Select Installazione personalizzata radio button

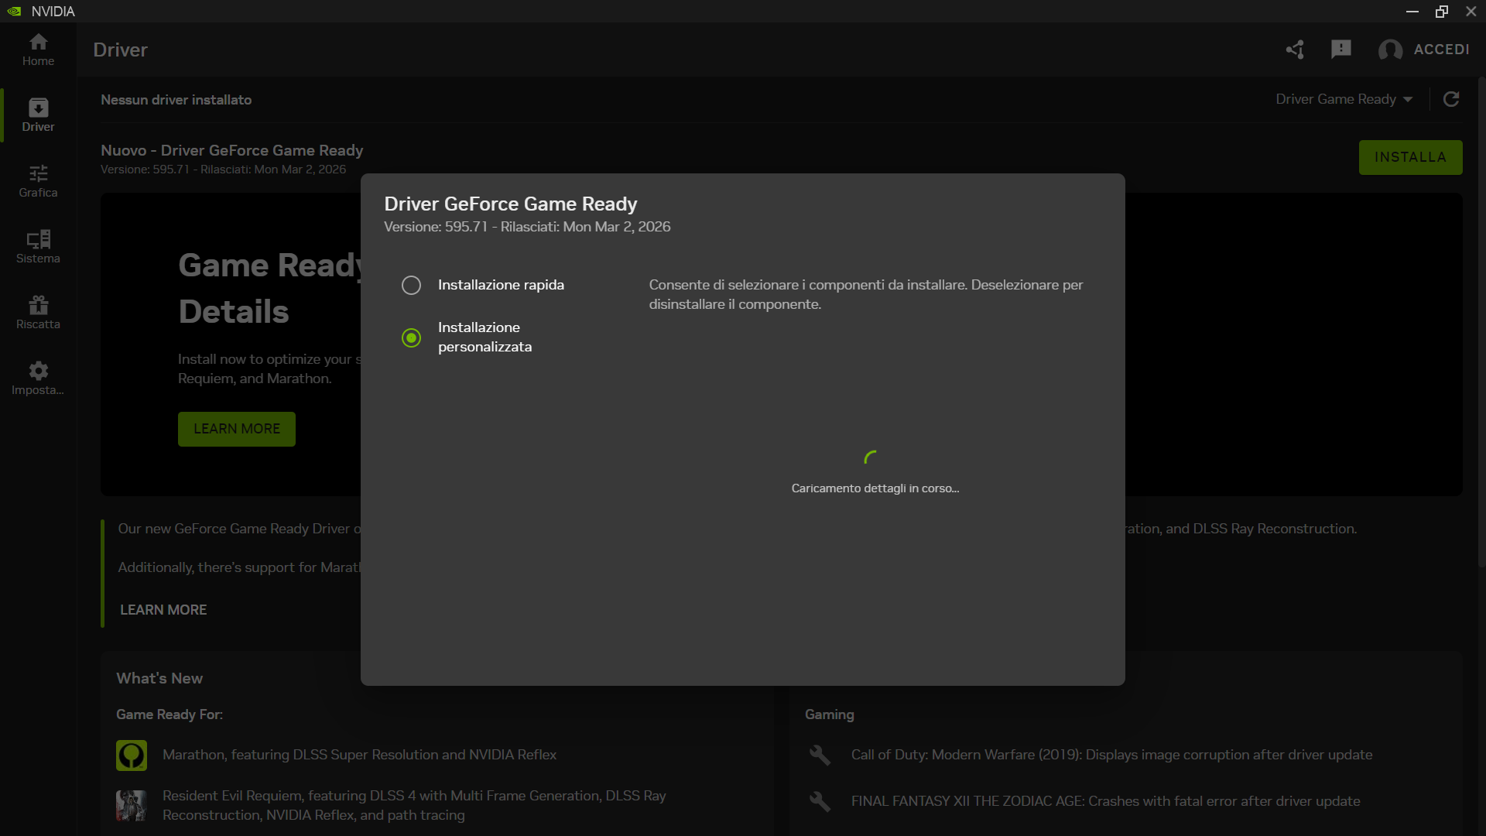[411, 337]
